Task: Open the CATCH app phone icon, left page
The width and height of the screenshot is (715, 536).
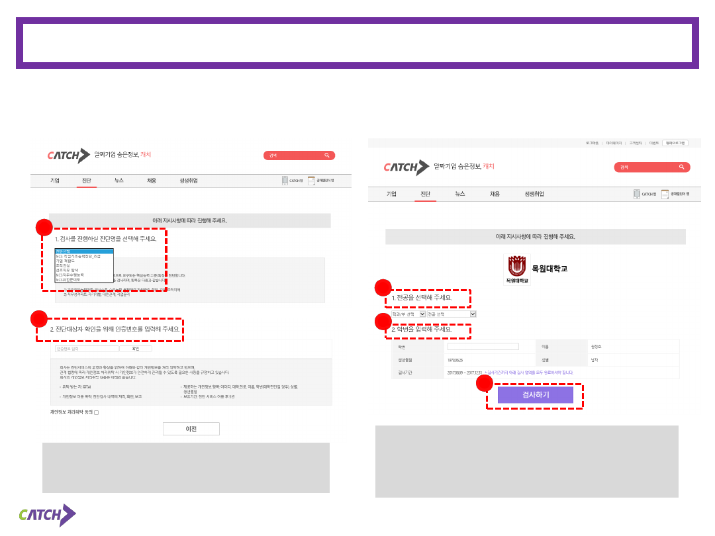Action: click(285, 180)
